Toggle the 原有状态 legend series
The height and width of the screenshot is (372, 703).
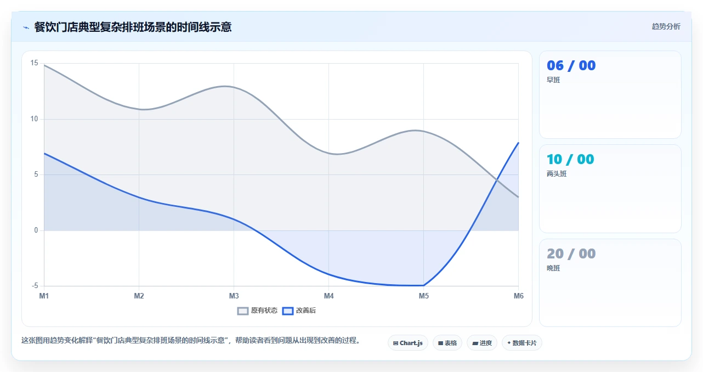pyautogui.click(x=257, y=311)
